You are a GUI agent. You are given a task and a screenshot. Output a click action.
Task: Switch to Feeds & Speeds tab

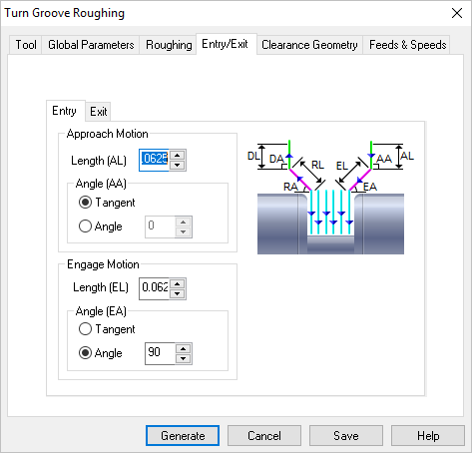[407, 45]
